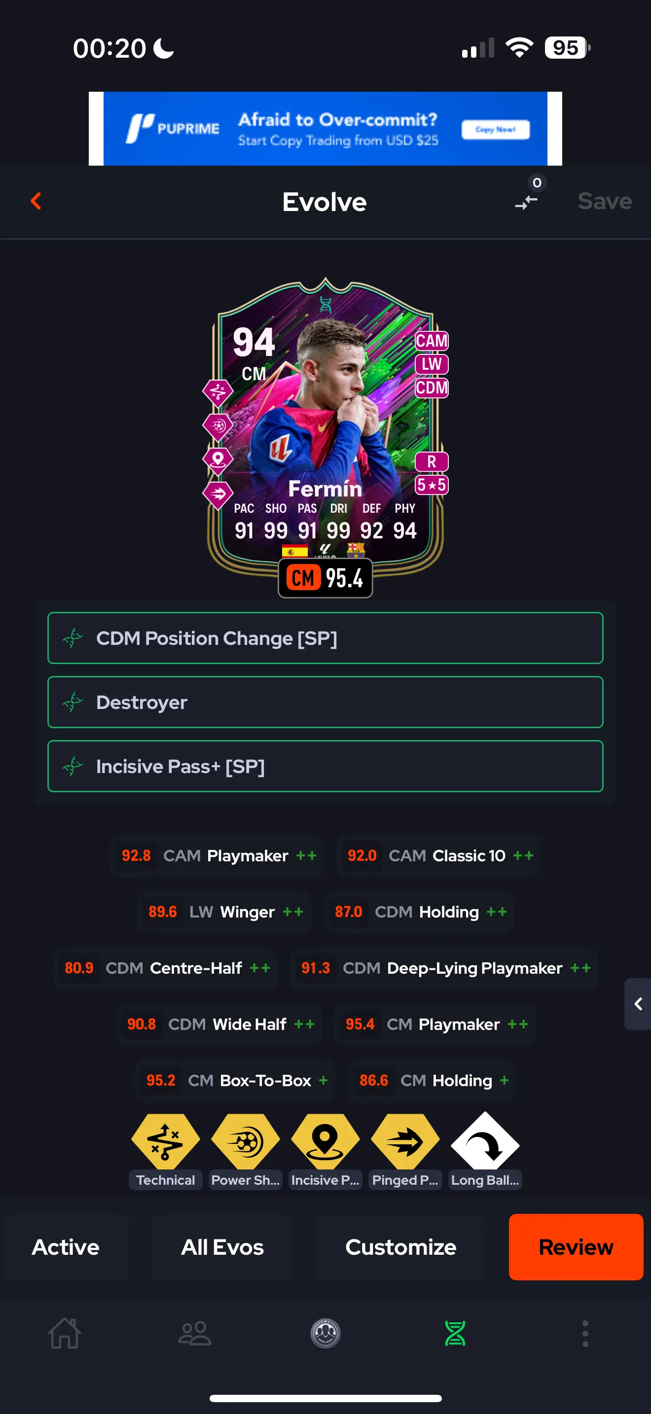
Task: Toggle the Destroyer evolution
Action: [325, 702]
